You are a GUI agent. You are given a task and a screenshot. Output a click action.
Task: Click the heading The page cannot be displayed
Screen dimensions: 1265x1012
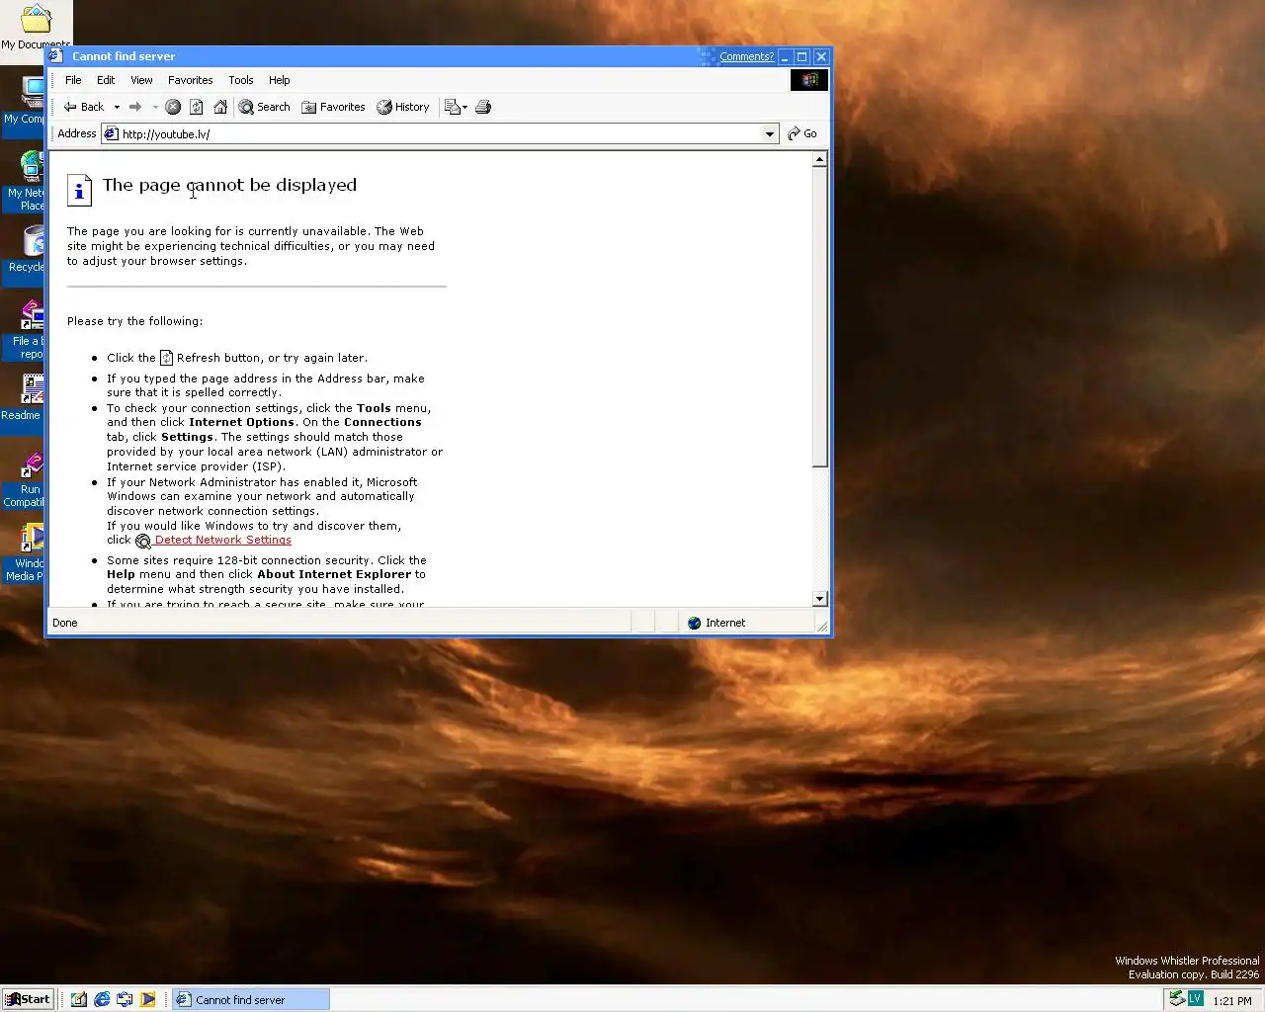(x=229, y=185)
